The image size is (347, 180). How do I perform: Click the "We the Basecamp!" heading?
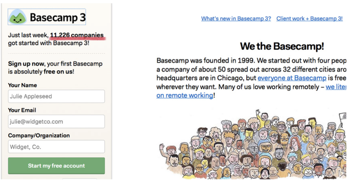point(282,46)
